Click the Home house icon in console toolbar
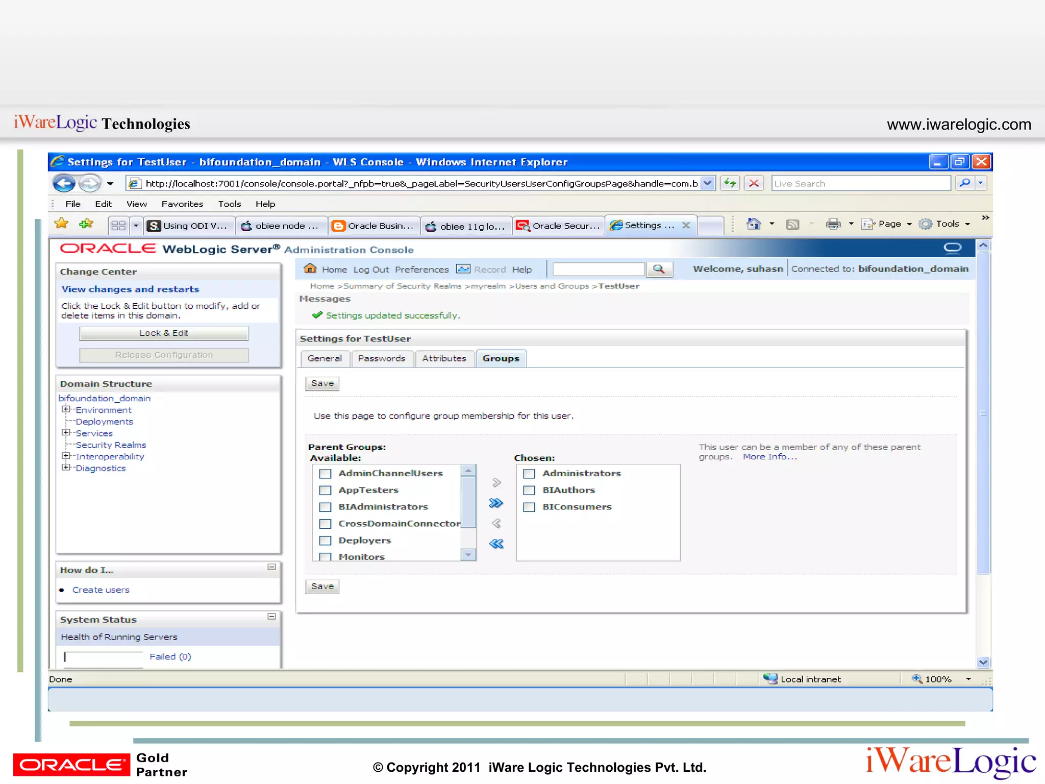This screenshot has height=784, width=1045. [x=310, y=268]
